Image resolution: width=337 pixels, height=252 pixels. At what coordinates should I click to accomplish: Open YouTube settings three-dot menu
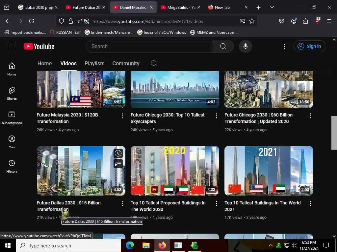click(284, 46)
